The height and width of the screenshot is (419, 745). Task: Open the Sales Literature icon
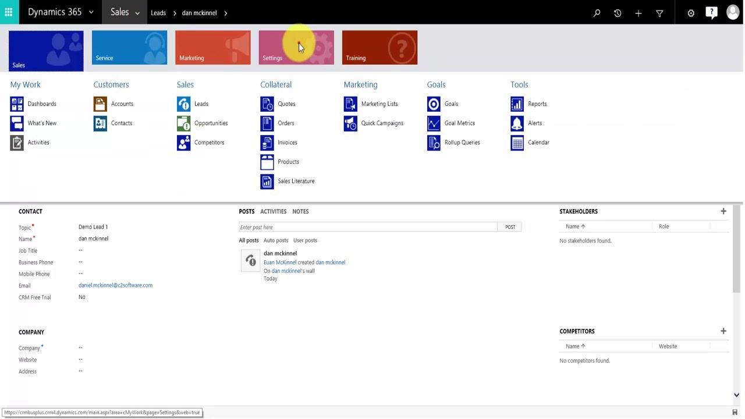pyautogui.click(x=267, y=181)
